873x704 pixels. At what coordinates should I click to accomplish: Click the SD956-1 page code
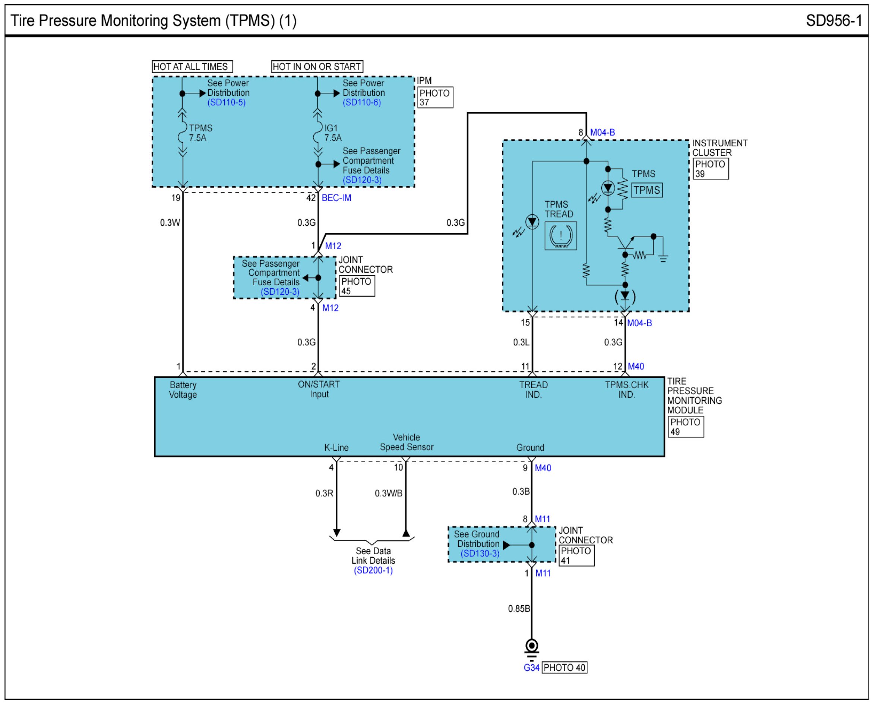click(834, 21)
